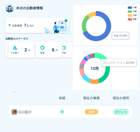The width and height of the screenshot is (140, 132).
Task: Click the 作業: 67.49% tooltip
Action: coord(120,36)
